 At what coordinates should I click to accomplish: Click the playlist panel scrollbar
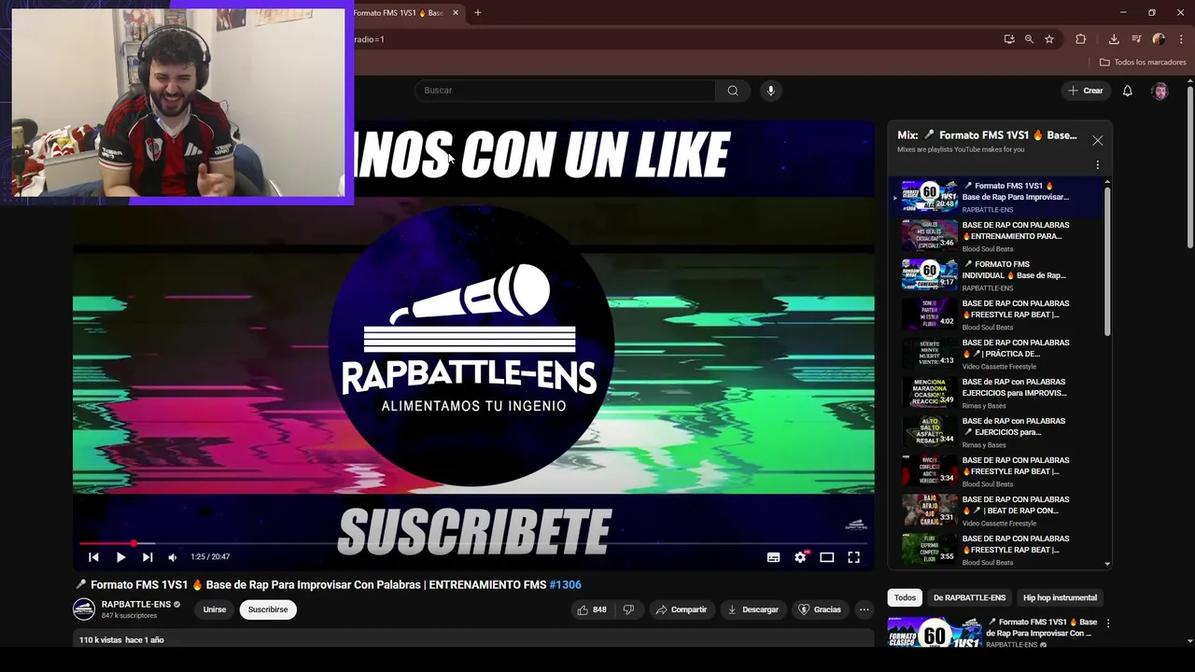pyautogui.click(x=1107, y=261)
